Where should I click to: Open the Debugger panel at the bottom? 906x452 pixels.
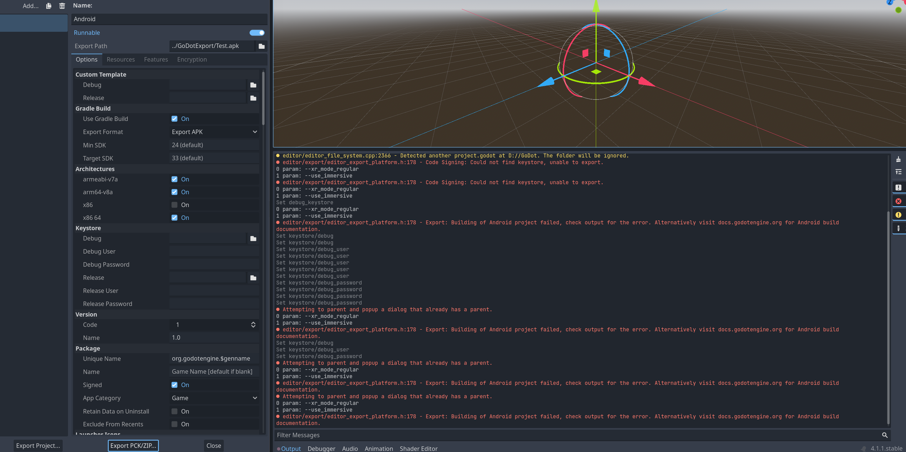(x=321, y=448)
